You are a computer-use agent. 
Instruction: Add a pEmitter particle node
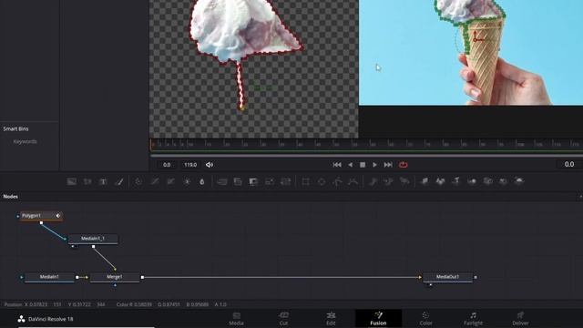click(x=373, y=181)
